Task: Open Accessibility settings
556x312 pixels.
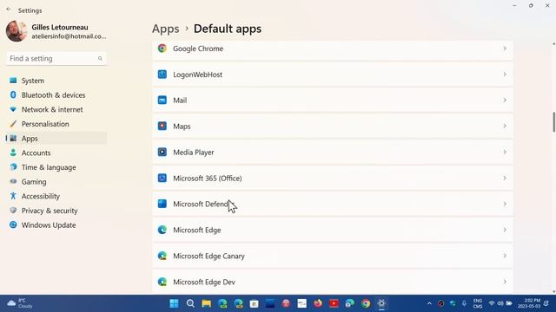Action: click(56, 197)
